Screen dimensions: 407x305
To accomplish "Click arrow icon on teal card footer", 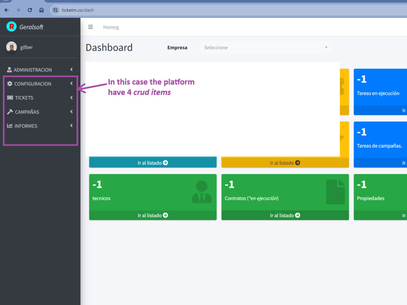I will click(165, 163).
